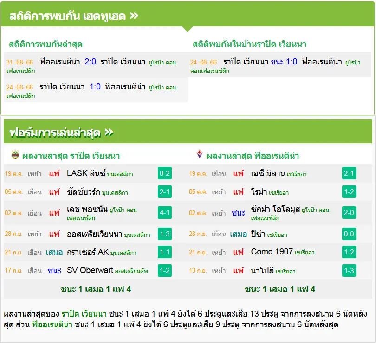
Task: Click the เสมอ label in the กราเซอร์ AK row
Action: click(x=54, y=252)
